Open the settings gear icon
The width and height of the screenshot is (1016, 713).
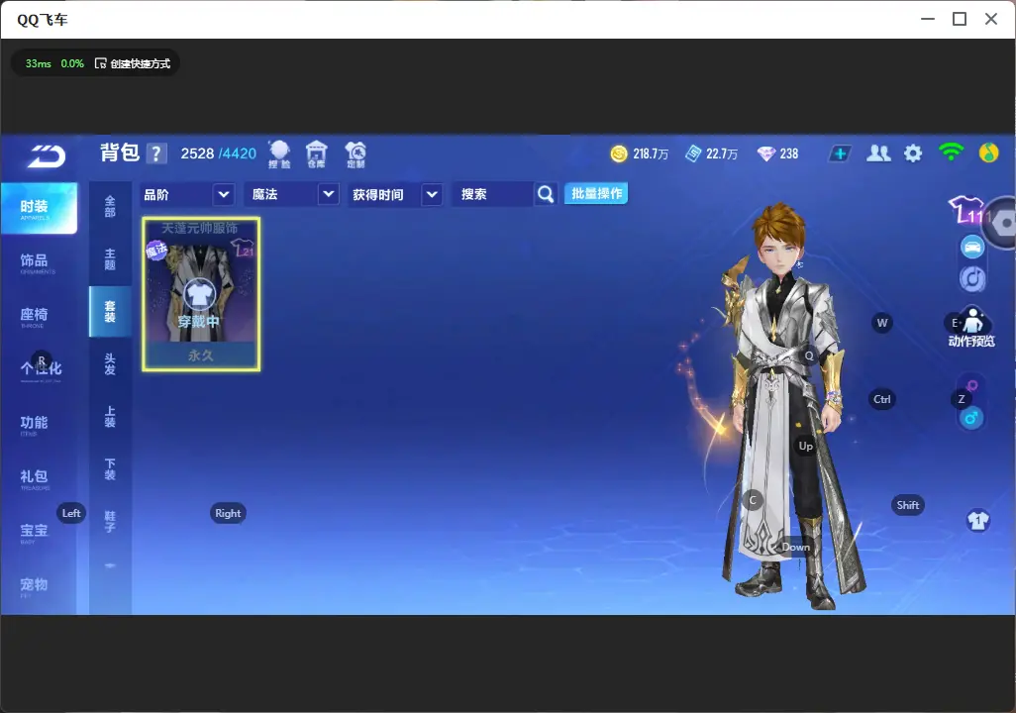pos(913,153)
